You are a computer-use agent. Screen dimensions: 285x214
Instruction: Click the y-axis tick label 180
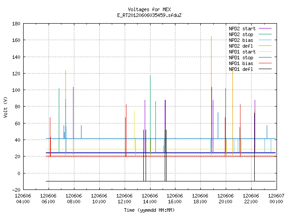pos(16,24)
